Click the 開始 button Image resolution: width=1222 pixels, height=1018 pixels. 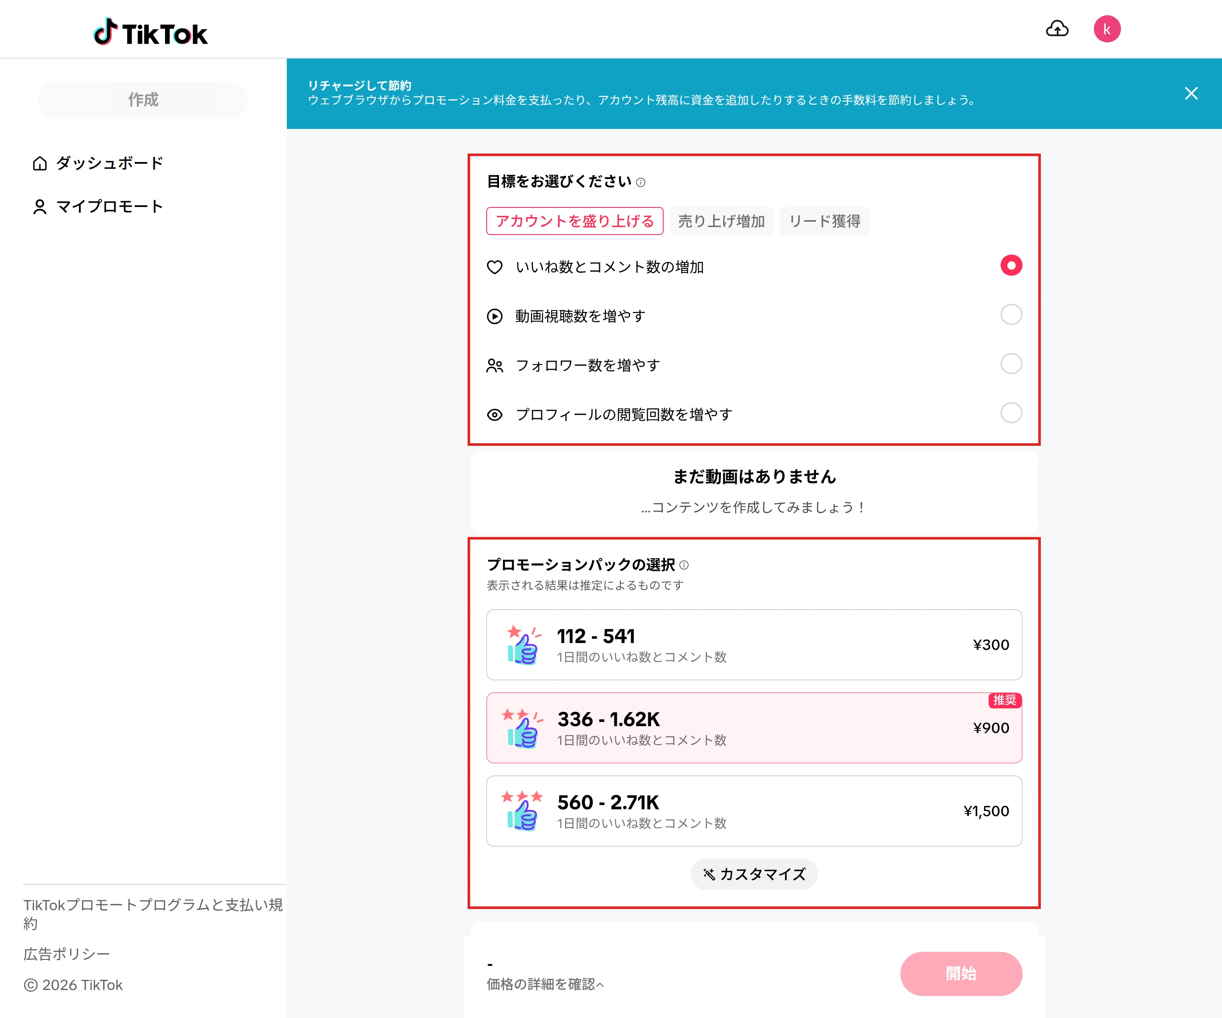pos(961,974)
